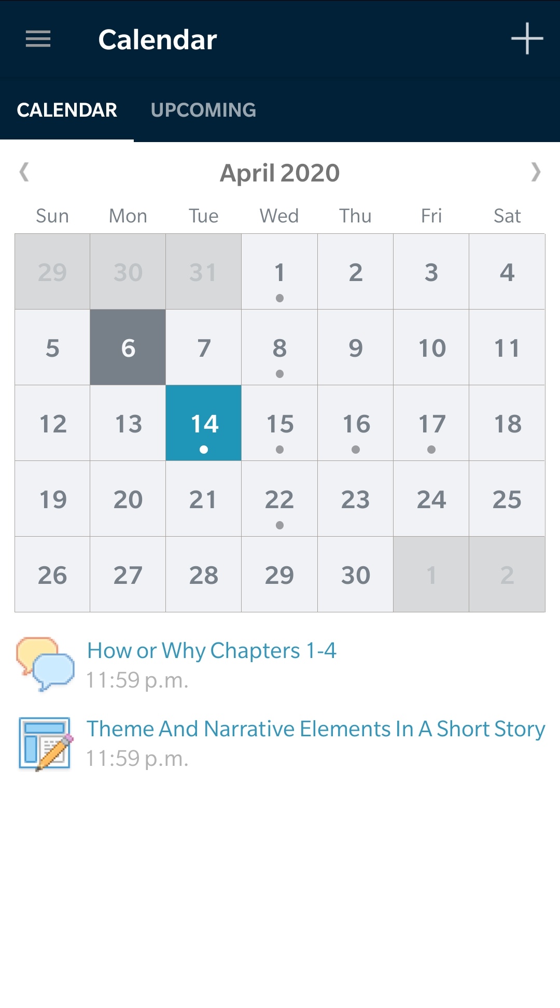This screenshot has width=560, height=1008.
Task: Select April 14 on the calendar
Action: 204,423
